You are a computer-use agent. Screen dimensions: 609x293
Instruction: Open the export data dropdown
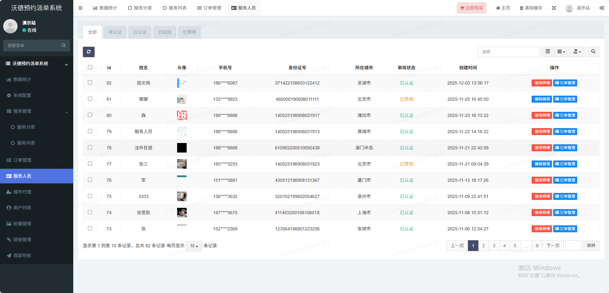(x=577, y=52)
